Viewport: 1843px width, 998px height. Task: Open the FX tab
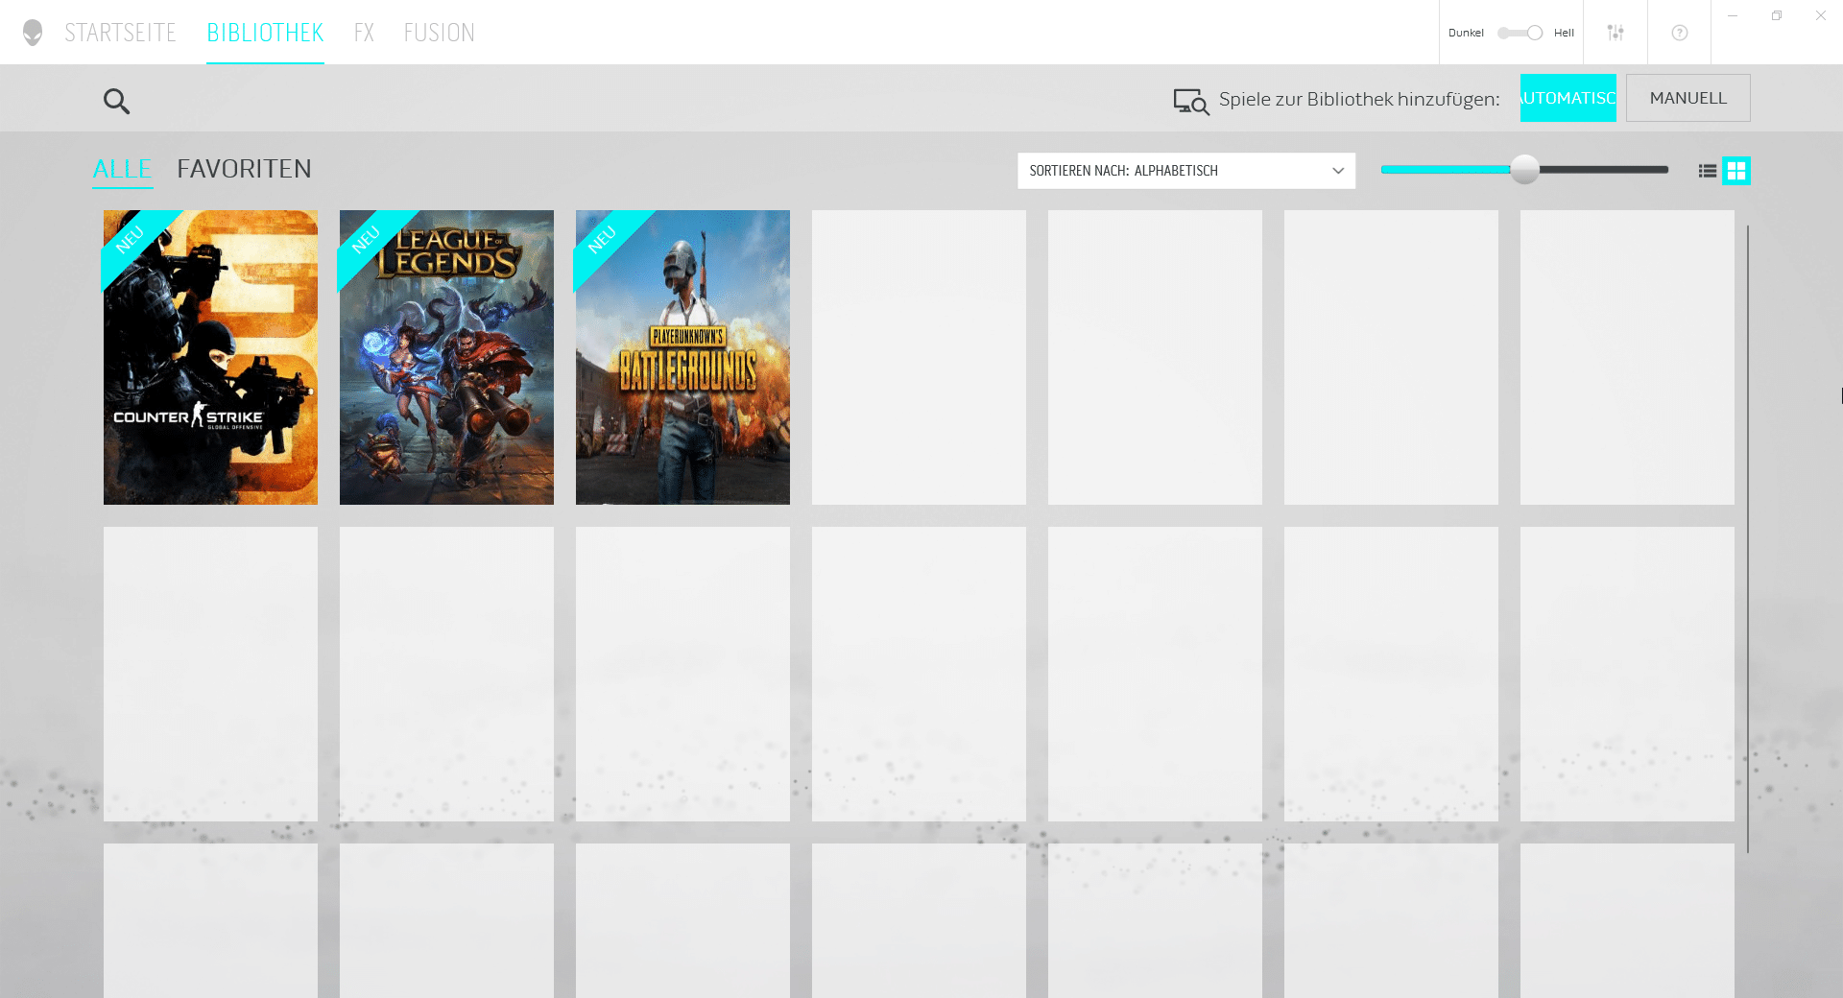pyautogui.click(x=364, y=33)
